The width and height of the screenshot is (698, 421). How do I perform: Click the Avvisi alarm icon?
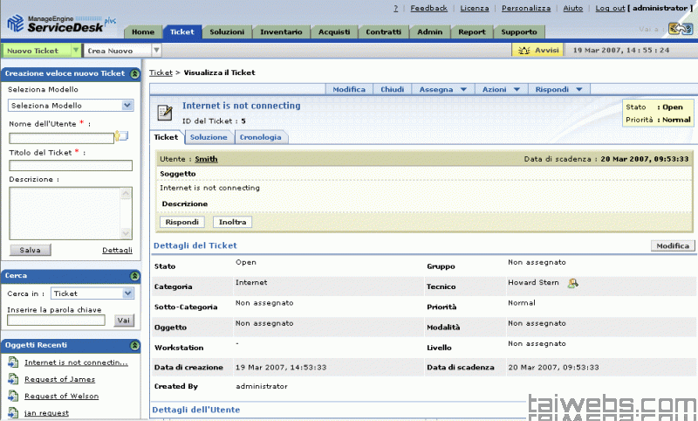523,50
